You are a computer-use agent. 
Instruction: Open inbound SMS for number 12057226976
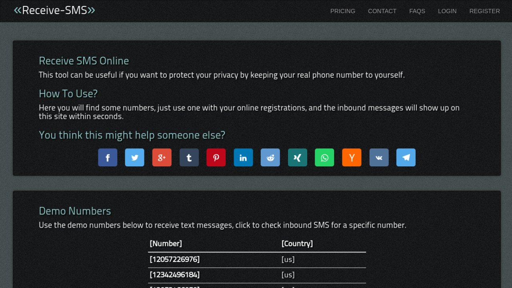point(175,260)
